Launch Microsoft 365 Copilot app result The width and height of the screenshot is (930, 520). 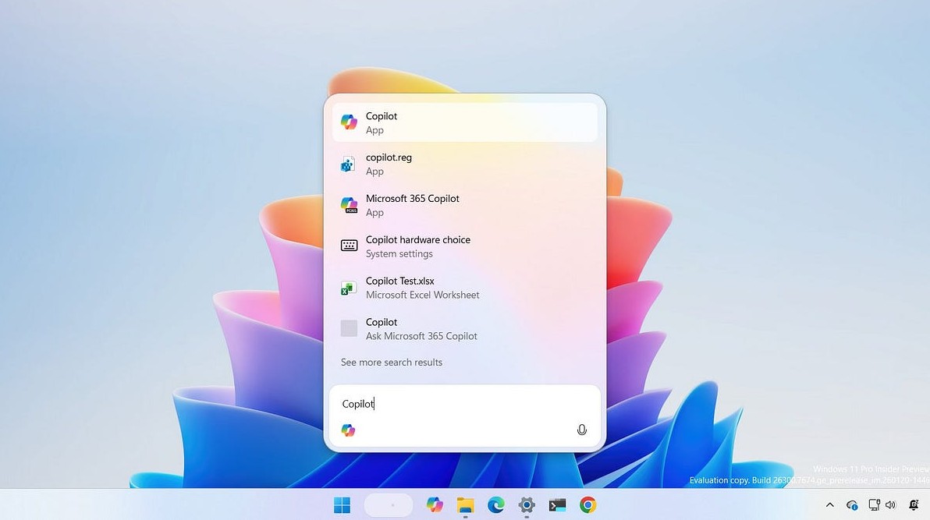tap(464, 205)
